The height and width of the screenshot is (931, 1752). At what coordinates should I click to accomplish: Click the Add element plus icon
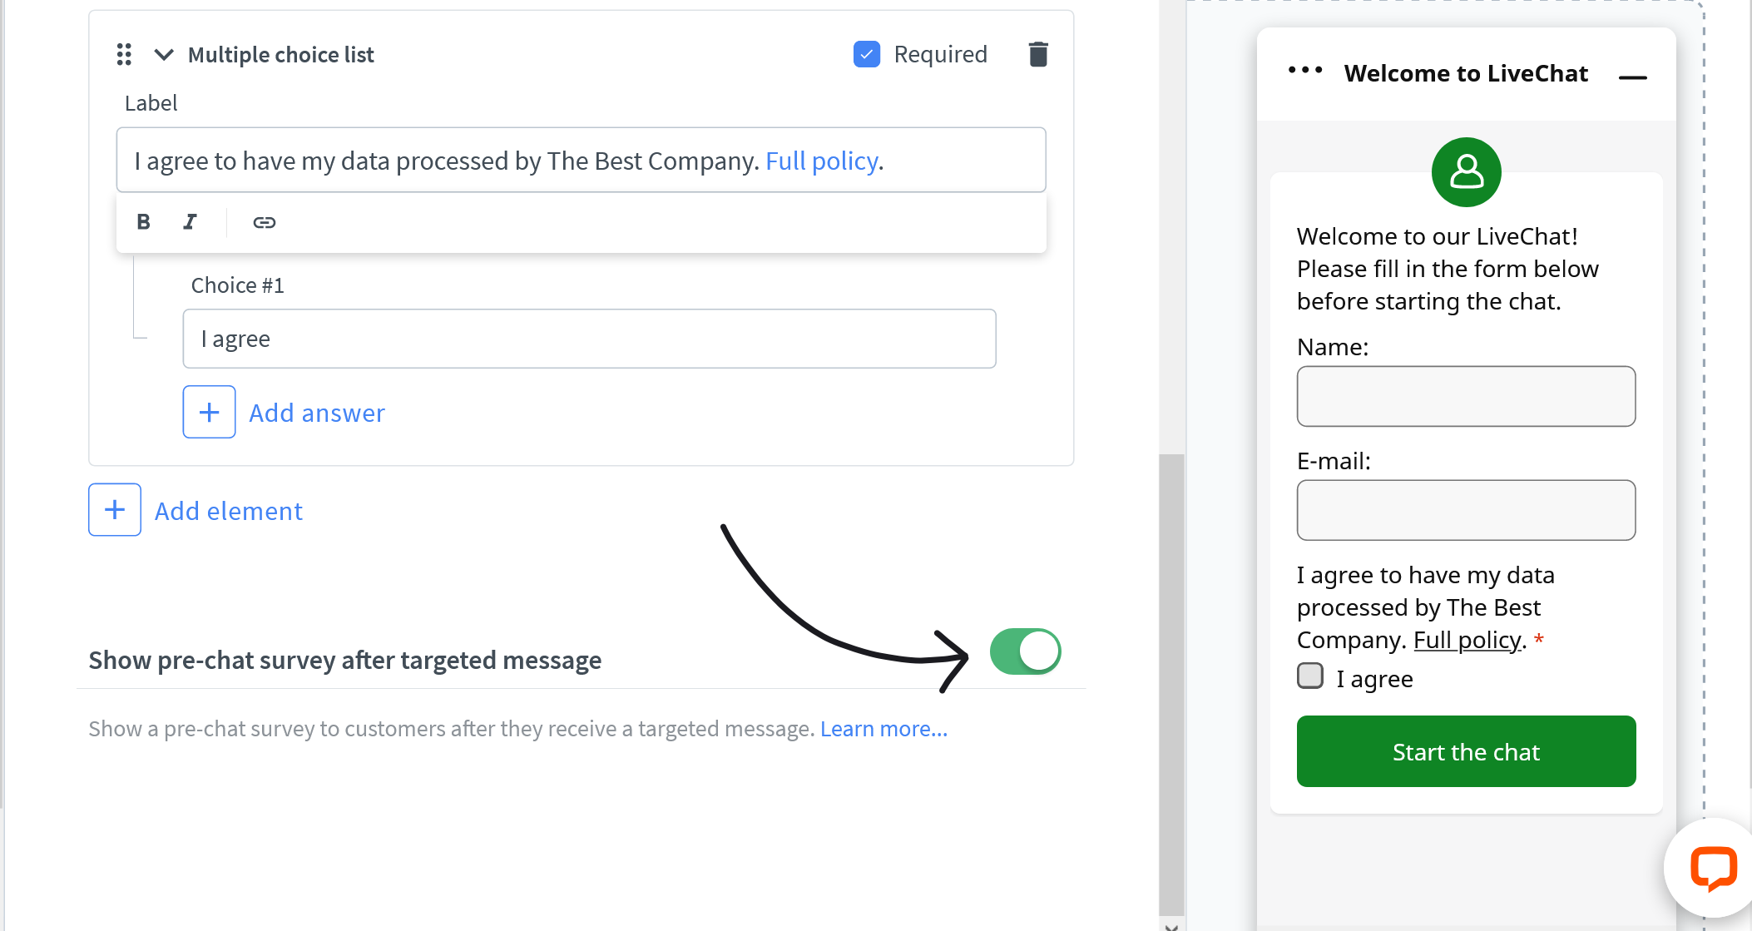[x=113, y=510]
